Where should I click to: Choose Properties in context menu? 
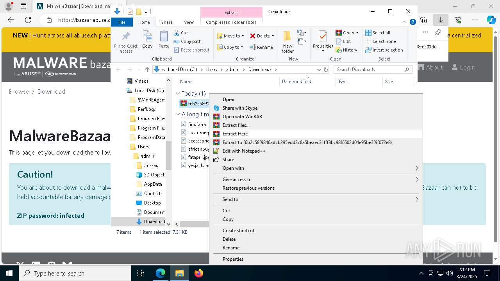coord(316,259)
